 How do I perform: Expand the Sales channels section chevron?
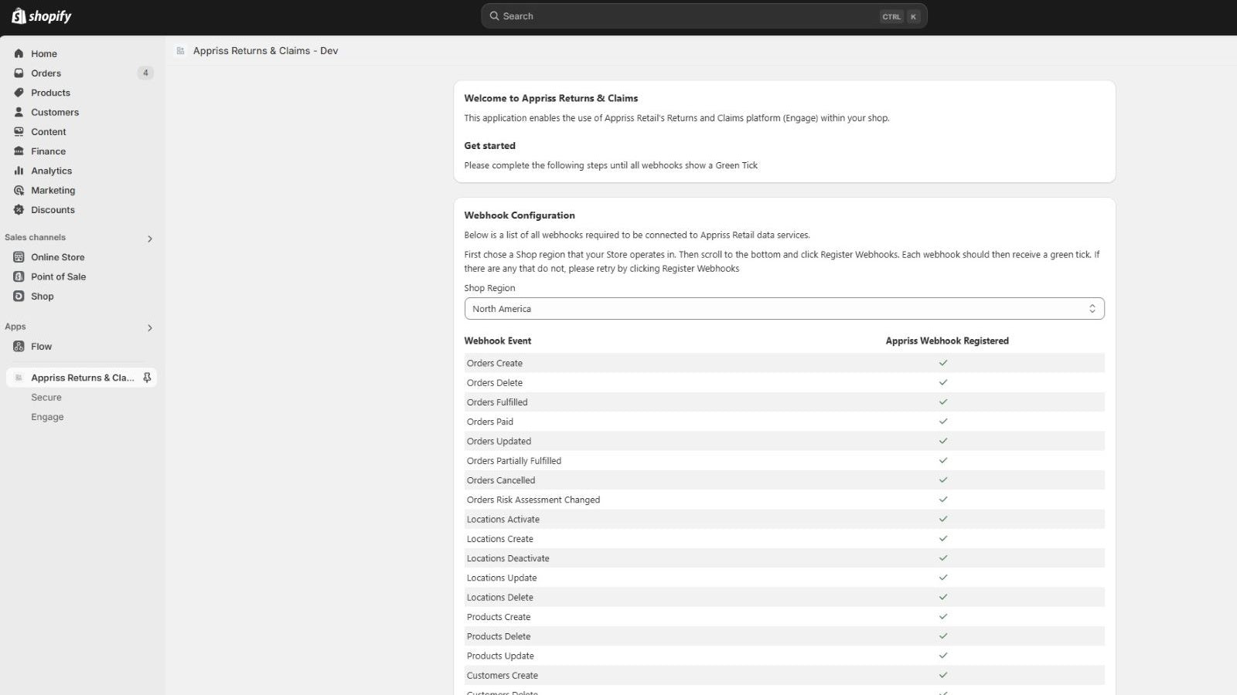[150, 239]
